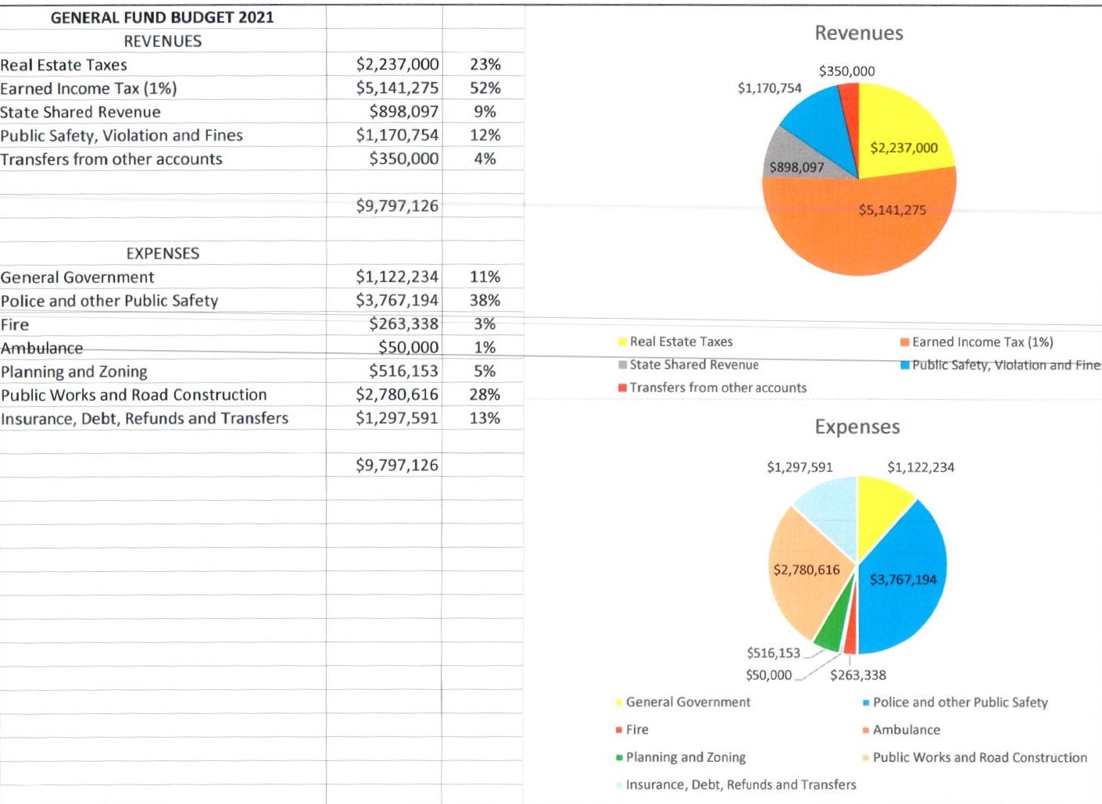Viewport: 1102px width, 804px height.
Task: Select the GENERAL FUND BUDGET 2021 header cell
Action: coord(163,17)
